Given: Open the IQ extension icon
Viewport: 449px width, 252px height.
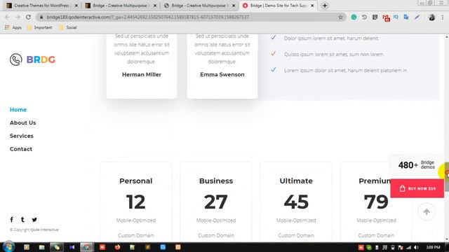Looking at the screenshot, I should [x=396, y=17].
